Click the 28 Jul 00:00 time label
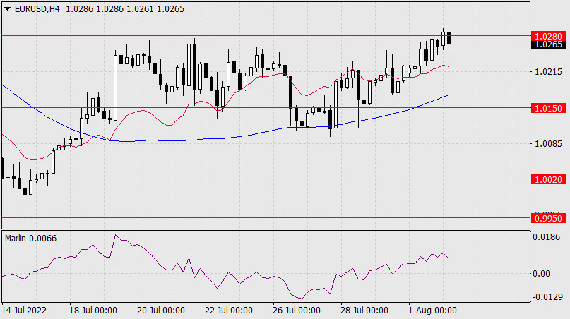 click(364, 311)
